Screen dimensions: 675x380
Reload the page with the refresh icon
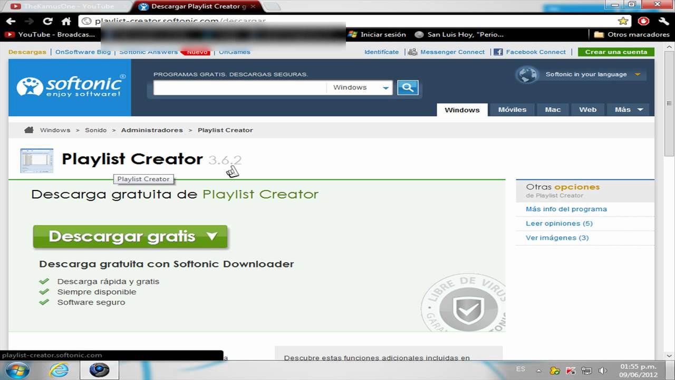48,21
